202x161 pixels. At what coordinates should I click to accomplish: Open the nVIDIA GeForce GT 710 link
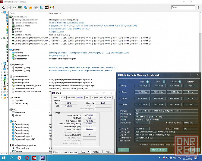tap(58, 56)
